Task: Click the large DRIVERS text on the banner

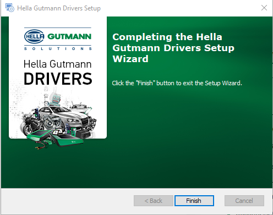Action: tap(58, 79)
